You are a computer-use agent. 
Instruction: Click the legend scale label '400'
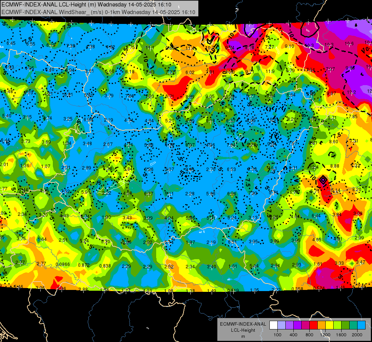point(293,335)
